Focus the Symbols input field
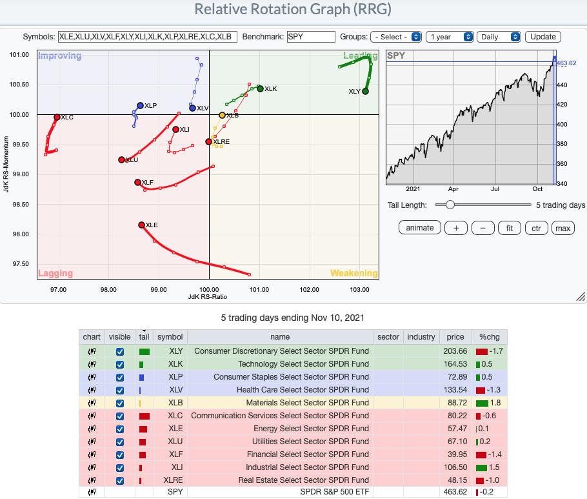The height and width of the screenshot is (499, 587). [148, 37]
